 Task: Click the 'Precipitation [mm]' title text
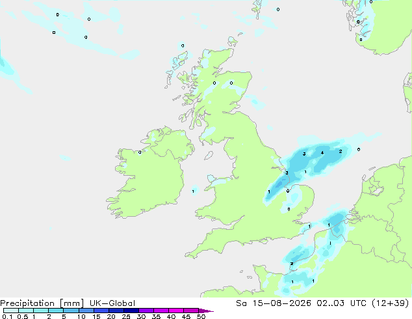pos(42,303)
